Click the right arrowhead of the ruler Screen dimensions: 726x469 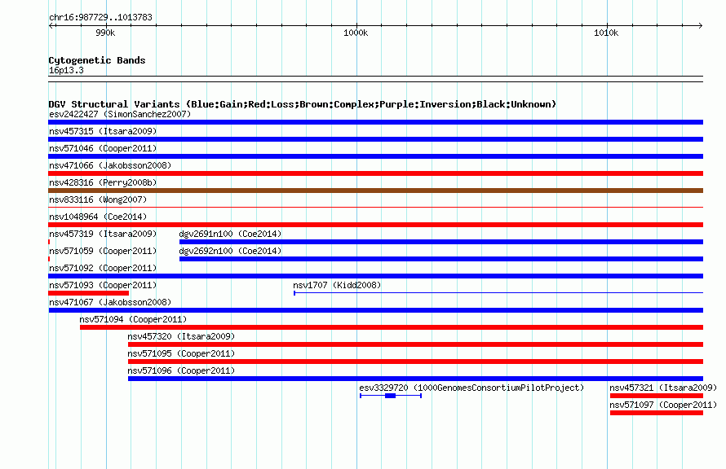700,25
